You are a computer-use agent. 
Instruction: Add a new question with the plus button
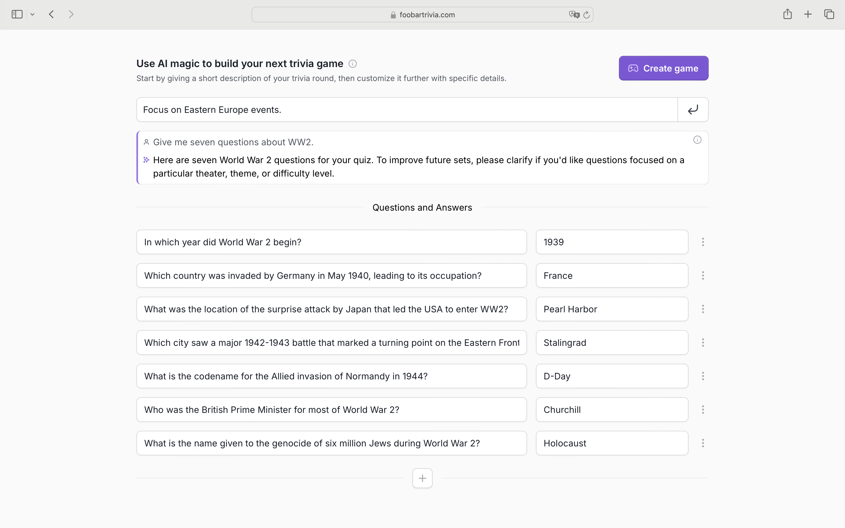pyautogui.click(x=422, y=478)
